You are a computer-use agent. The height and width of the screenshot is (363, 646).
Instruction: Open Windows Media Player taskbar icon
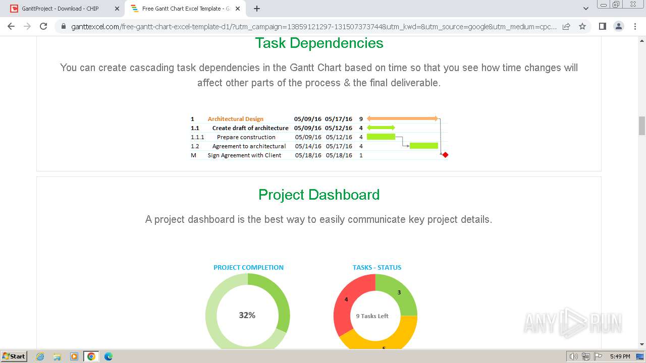pyautogui.click(x=74, y=356)
